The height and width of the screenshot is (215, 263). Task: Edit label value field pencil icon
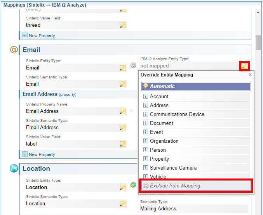123,144
